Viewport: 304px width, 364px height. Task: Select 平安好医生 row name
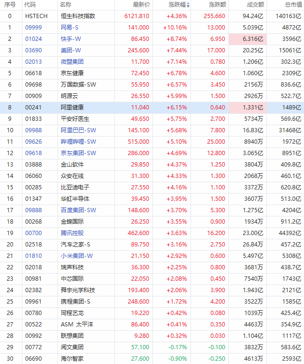[75, 119]
